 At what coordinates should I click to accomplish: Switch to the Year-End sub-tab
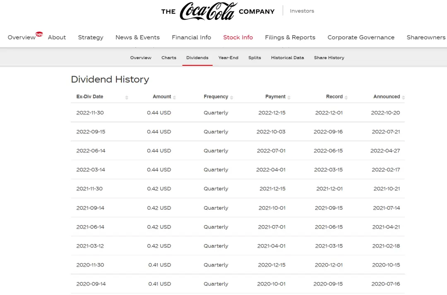coord(228,58)
